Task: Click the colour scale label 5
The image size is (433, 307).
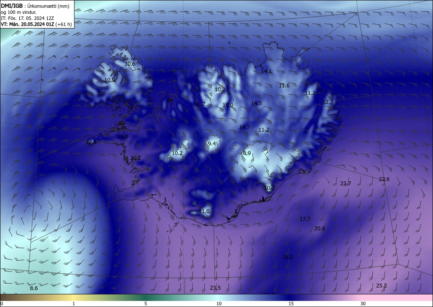Action: [145, 304]
